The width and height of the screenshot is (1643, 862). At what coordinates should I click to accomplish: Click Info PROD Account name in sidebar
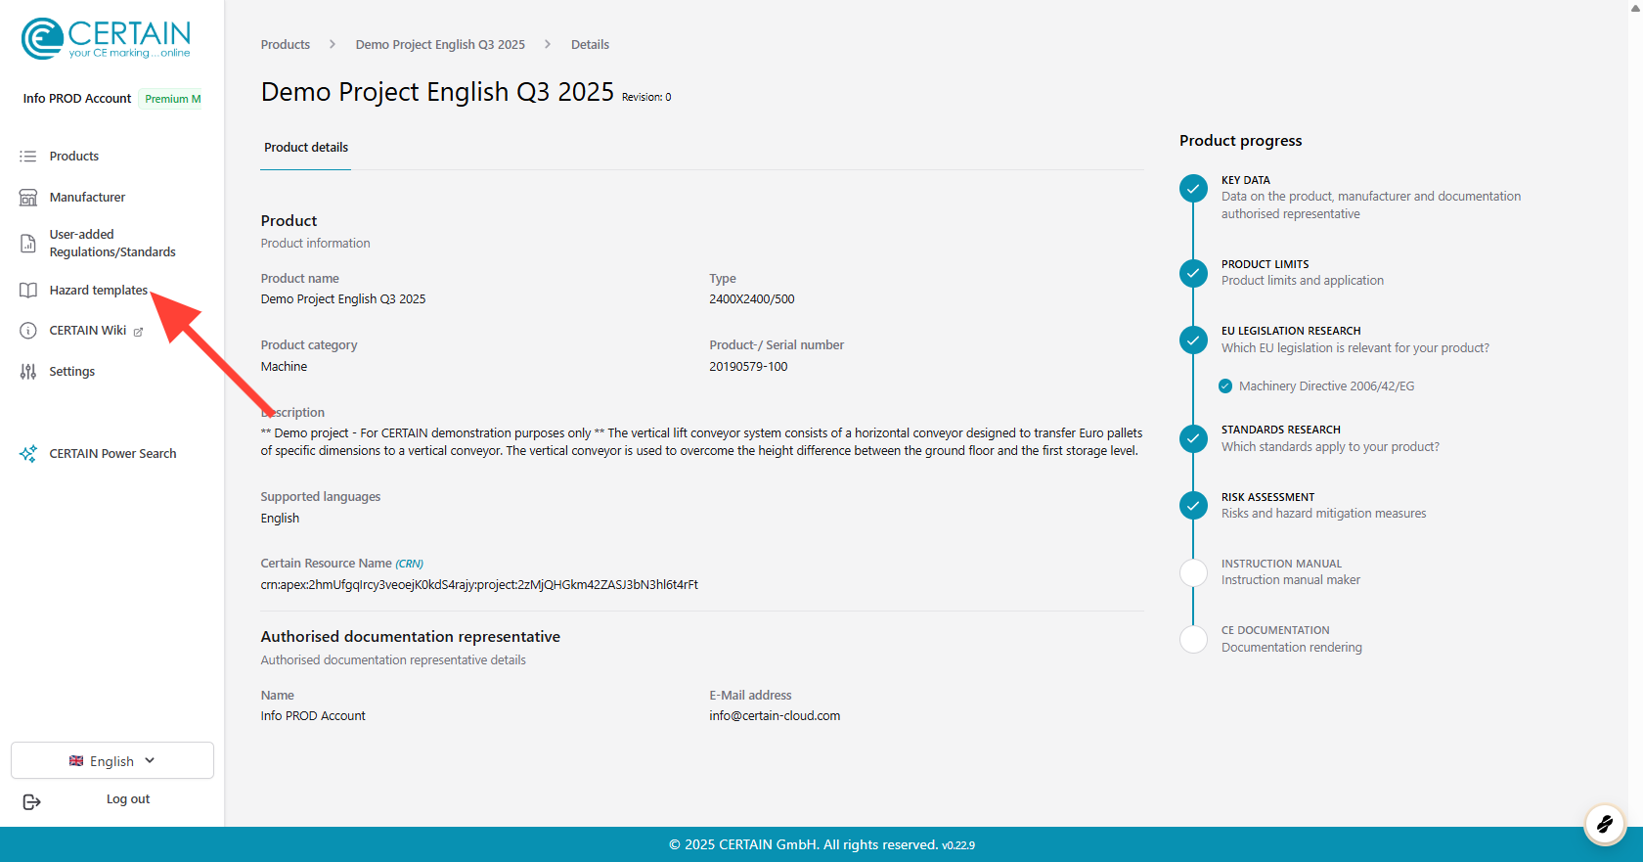[77, 99]
